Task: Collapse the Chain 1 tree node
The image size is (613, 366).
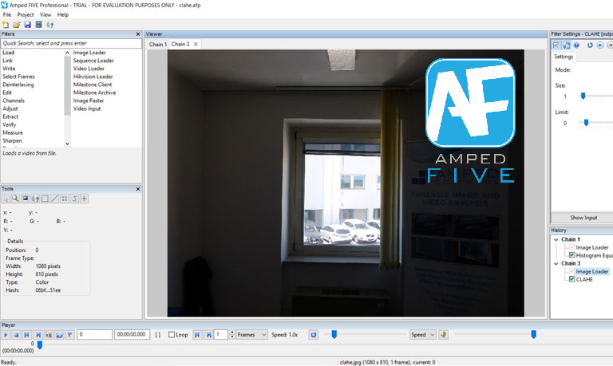Action: 556,239
